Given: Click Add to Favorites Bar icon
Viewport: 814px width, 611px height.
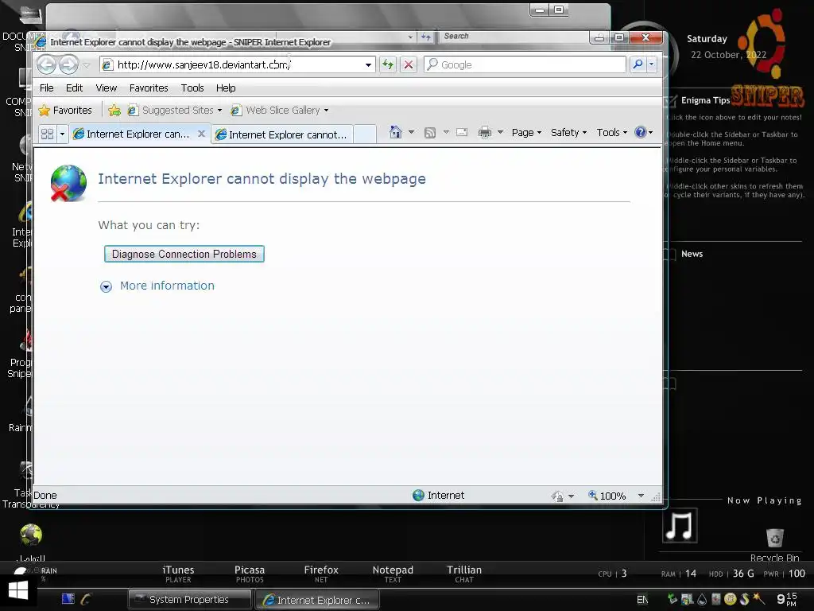Looking at the screenshot, I should (114, 110).
